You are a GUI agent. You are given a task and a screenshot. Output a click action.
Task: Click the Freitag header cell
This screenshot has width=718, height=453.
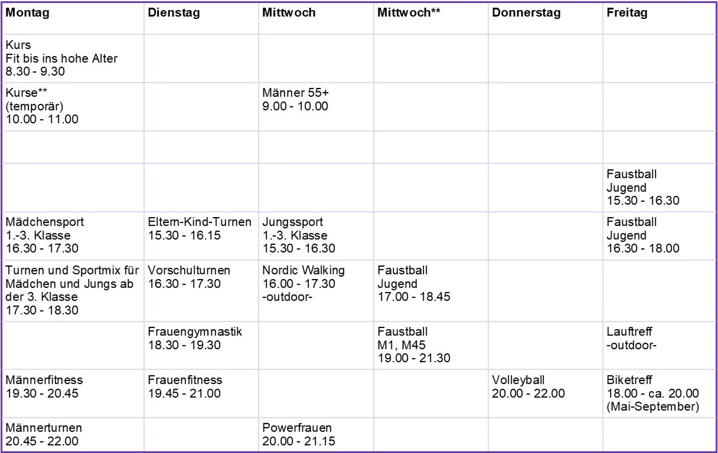click(659, 18)
